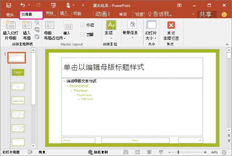
Task: Switch to the 插入 tab
Action: pos(64,14)
